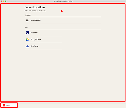
Task: Click the folder icon beside Select Photo
Action: pos(27,20)
